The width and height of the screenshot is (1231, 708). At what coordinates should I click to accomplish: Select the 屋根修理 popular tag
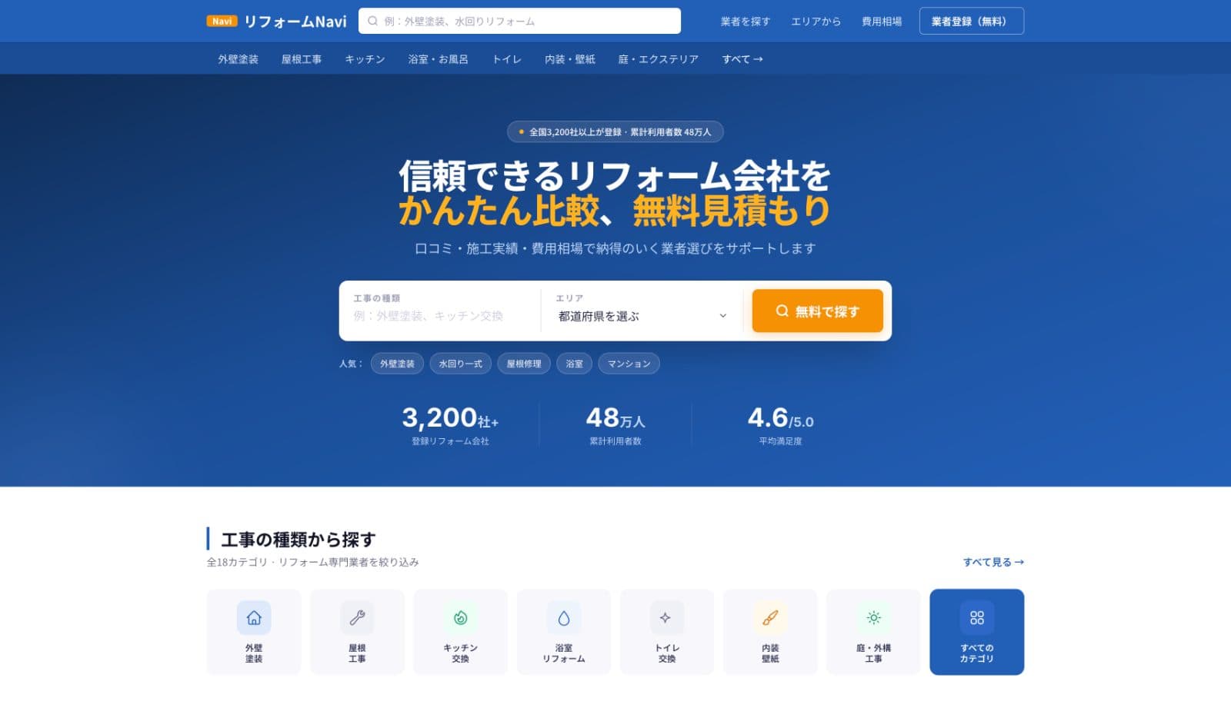[x=524, y=364]
